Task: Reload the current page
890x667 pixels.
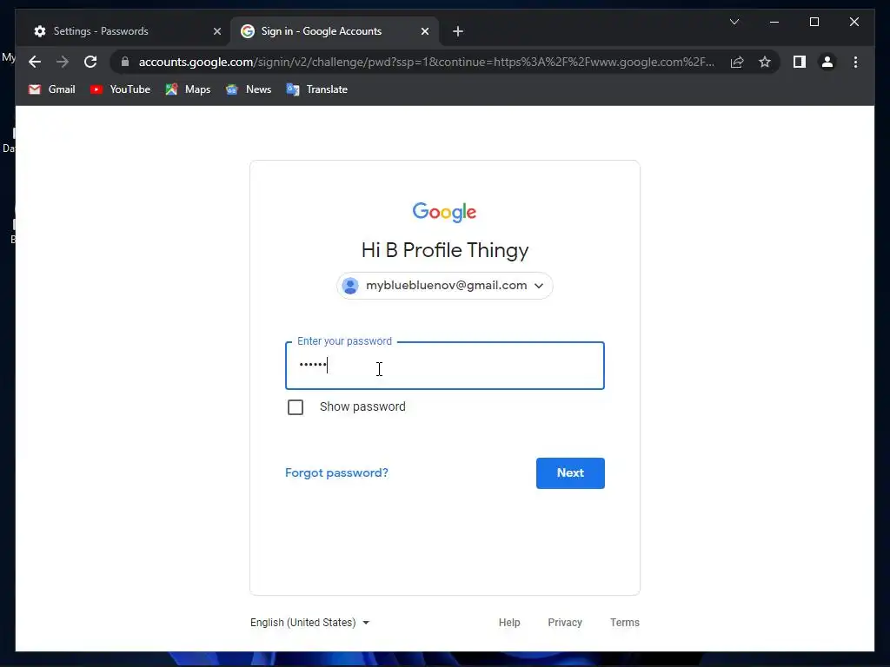Action: 90,62
